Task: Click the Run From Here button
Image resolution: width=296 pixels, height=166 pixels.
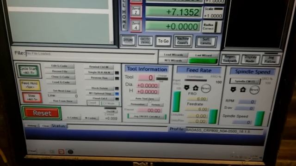Action: pyautogui.click(x=63, y=101)
